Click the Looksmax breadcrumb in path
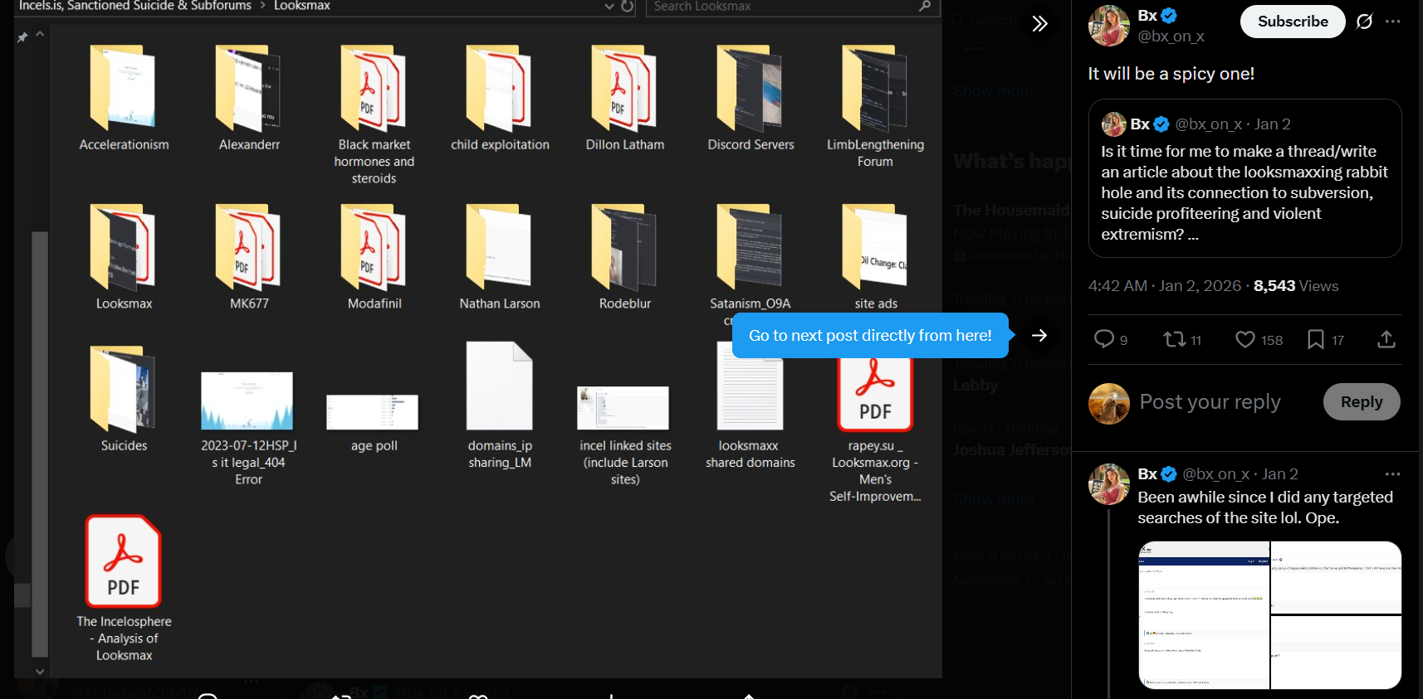Image resolution: width=1423 pixels, height=699 pixels. (302, 6)
